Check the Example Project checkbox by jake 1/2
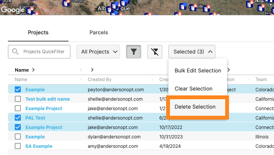 [18, 108]
